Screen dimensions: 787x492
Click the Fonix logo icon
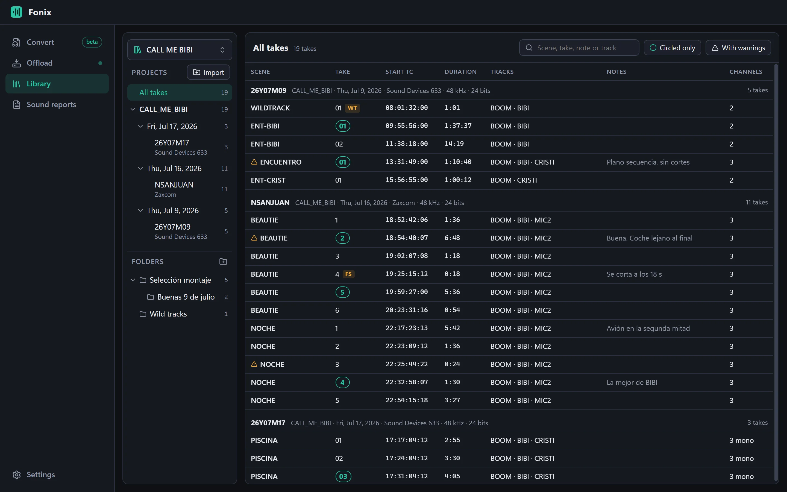pyautogui.click(x=16, y=12)
